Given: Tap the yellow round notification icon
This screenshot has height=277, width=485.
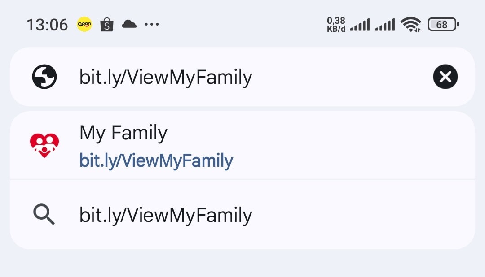Looking at the screenshot, I should (x=84, y=24).
